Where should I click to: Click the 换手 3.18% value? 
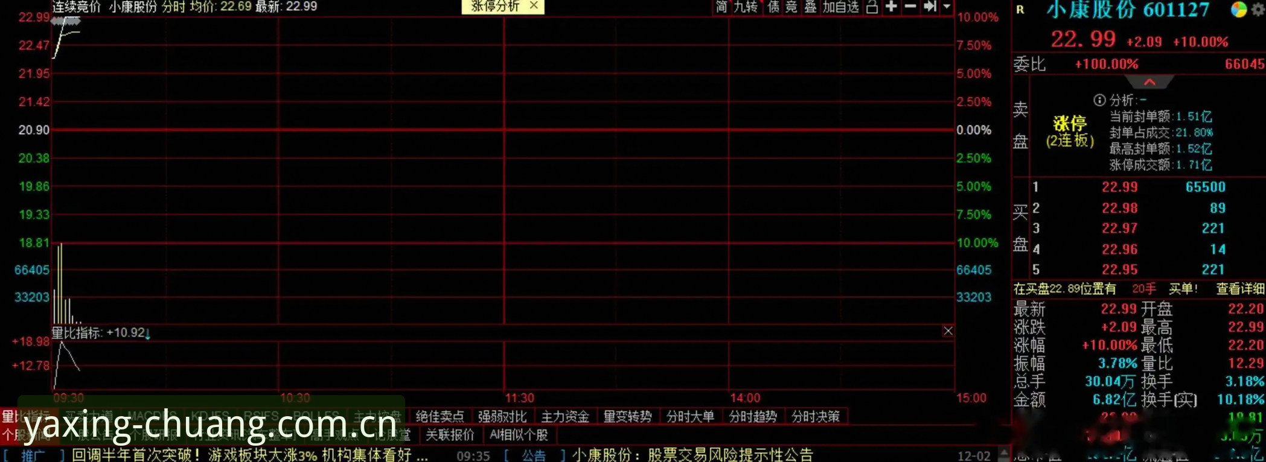[1245, 381]
